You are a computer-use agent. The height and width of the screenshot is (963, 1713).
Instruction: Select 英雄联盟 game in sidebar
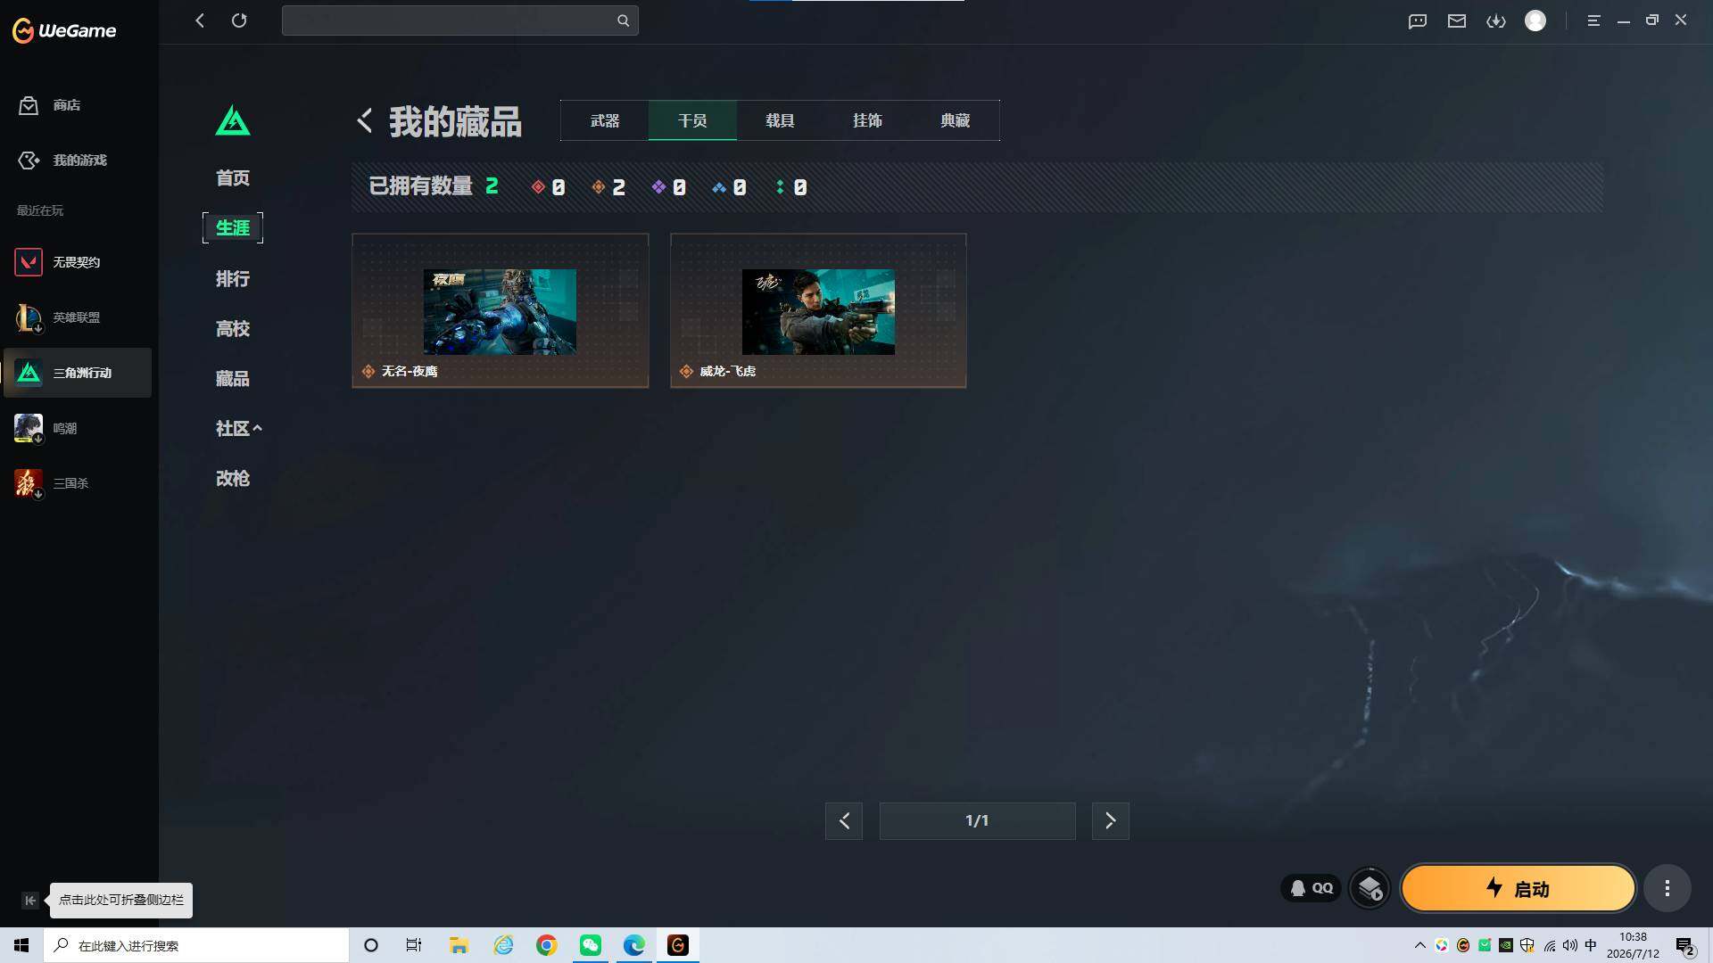pos(77,317)
